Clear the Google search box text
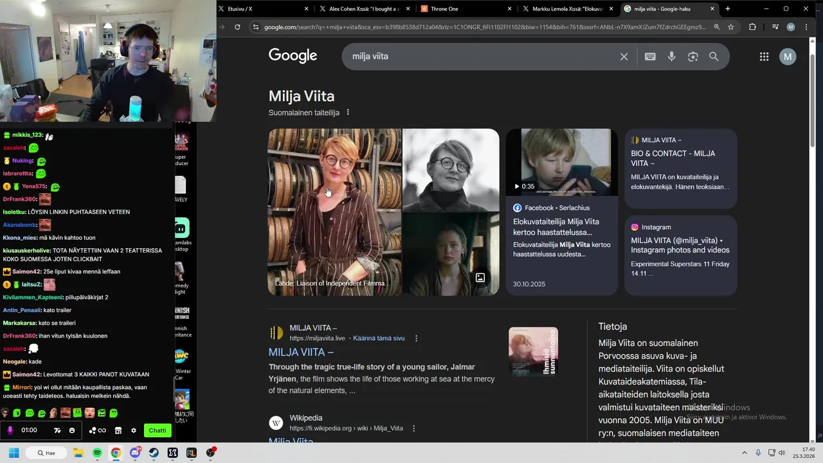This screenshot has height=463, width=823. coord(624,57)
